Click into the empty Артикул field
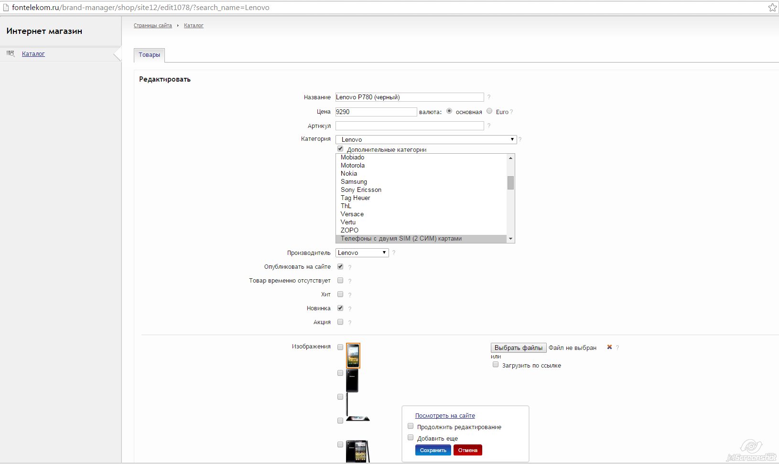The width and height of the screenshot is (779, 464). [410, 126]
